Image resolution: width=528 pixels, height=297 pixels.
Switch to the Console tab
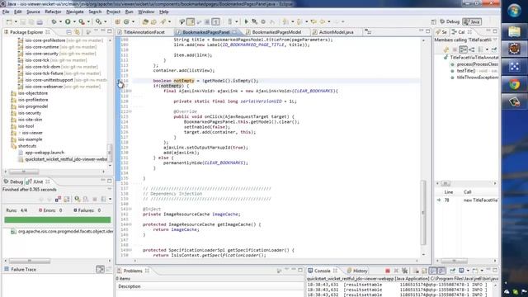[x=323, y=271]
